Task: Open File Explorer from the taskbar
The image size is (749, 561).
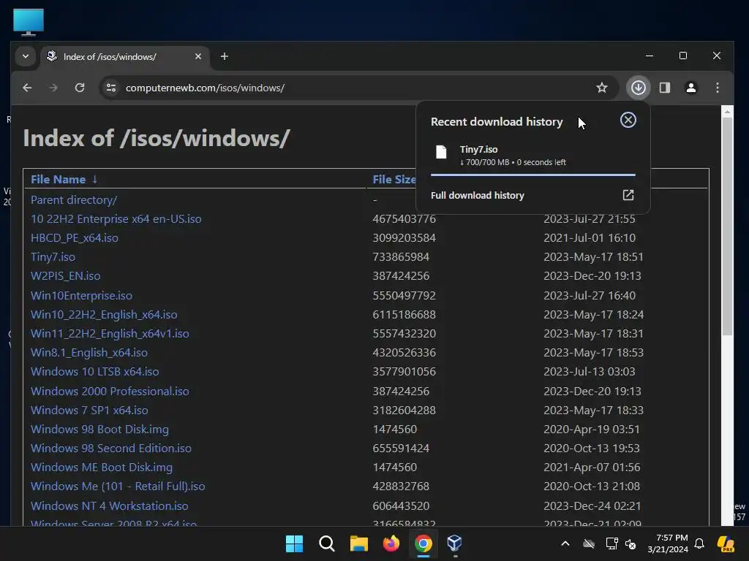Action: pos(358,543)
